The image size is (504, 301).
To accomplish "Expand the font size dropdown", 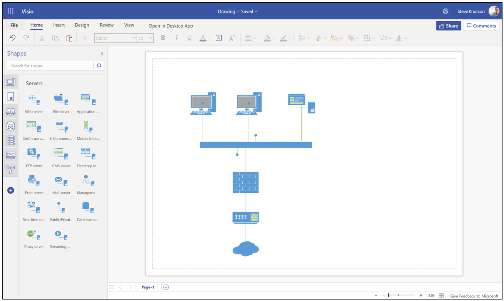I will tap(145, 38).
